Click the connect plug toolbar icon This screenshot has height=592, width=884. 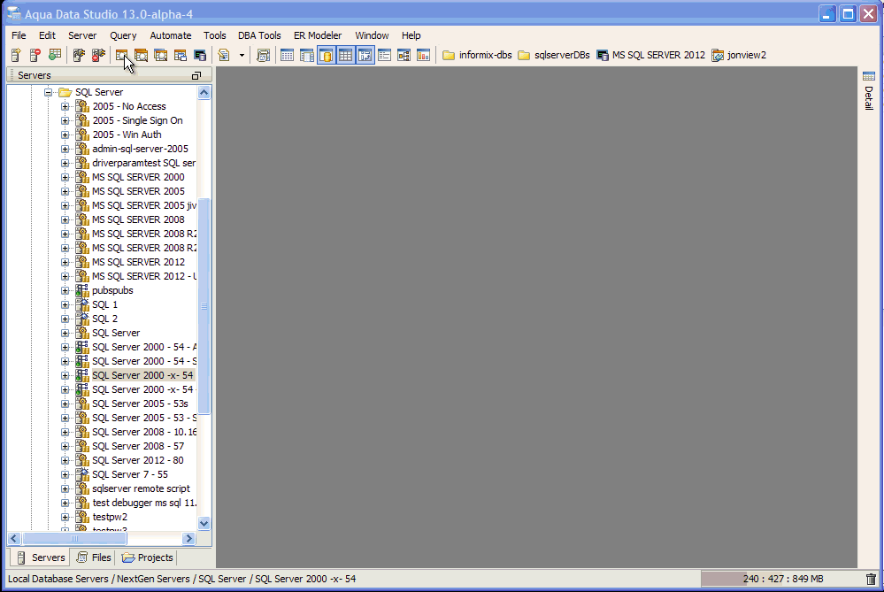pos(79,55)
